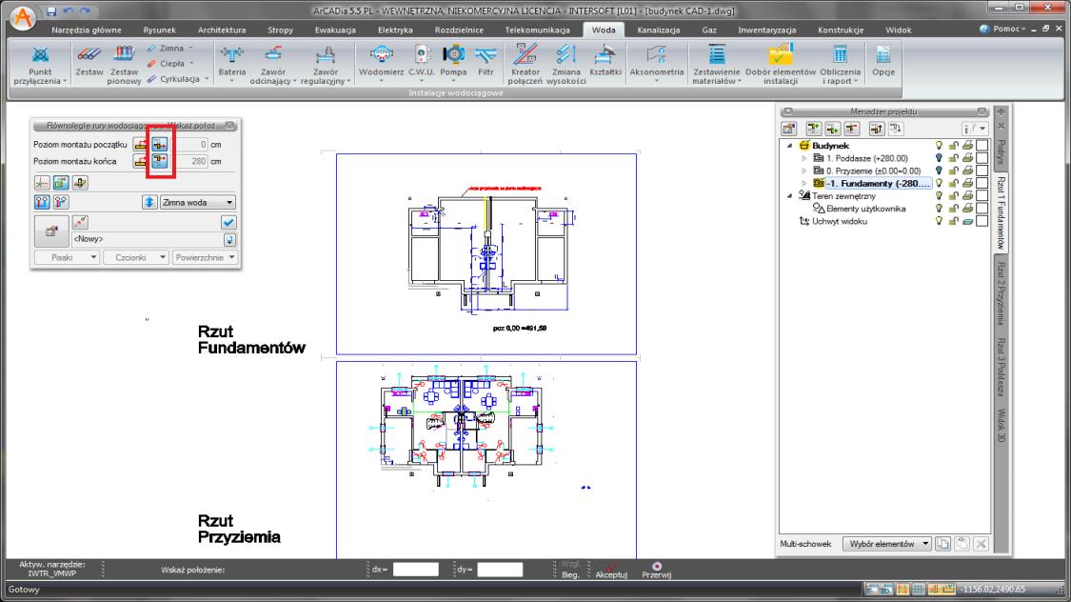
Task: Toggle visibility bulb for 0. Przyziemie
Action: [940, 171]
